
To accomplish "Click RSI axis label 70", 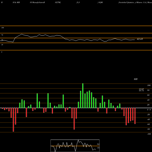I will (x=2, y=35).
